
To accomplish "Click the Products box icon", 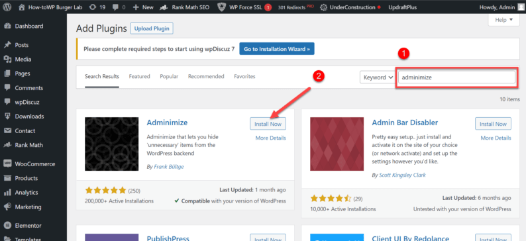I will (7, 178).
